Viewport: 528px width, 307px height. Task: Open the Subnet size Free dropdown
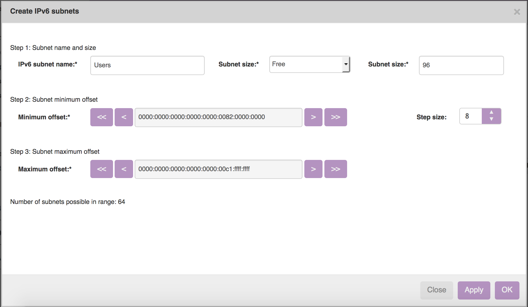point(310,64)
